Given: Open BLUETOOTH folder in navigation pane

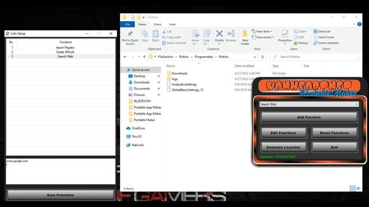Looking at the screenshot, I should (142, 101).
